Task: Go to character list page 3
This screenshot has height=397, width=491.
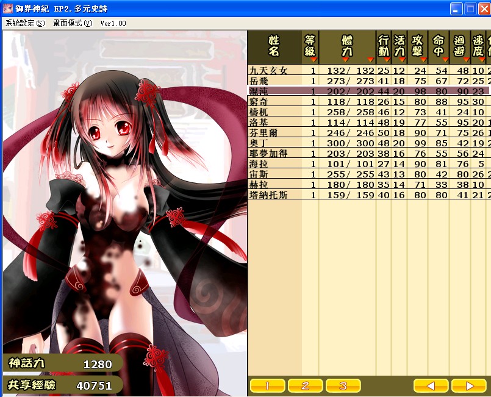Action: [x=343, y=385]
